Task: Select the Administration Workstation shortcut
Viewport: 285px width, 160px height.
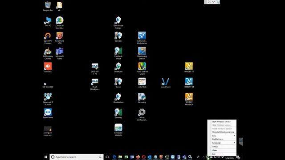Action: pyautogui.click(x=142, y=38)
